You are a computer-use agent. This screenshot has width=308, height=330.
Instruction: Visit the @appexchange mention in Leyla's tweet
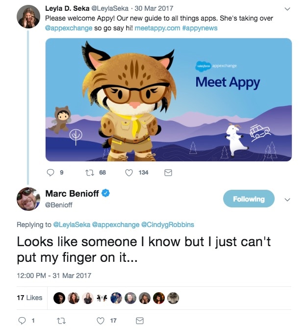[69, 28]
